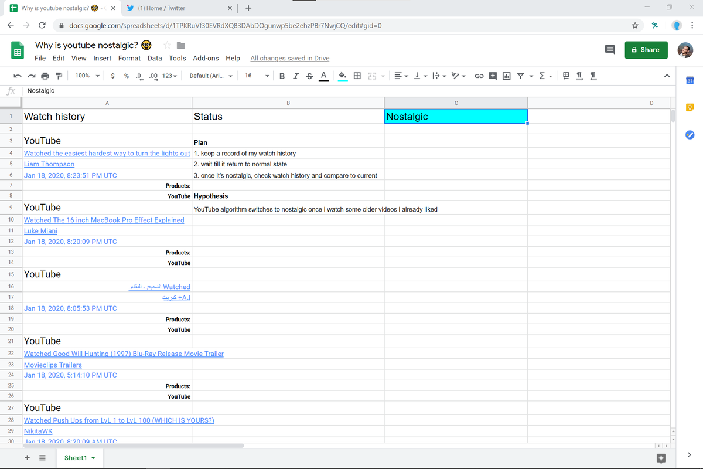Viewport: 703px width, 469px height.
Task: Open the File menu
Action: coord(40,58)
